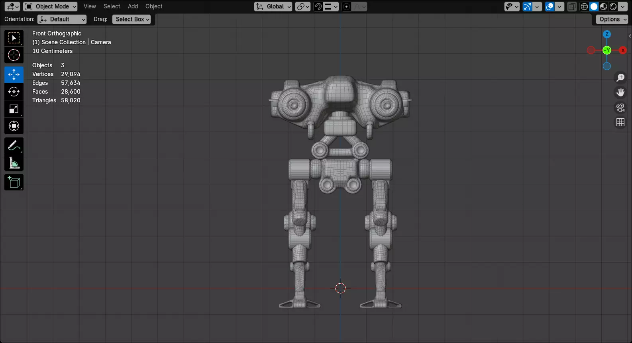Activate the 3D Cursor tool
The height and width of the screenshot is (343, 632).
tap(14, 55)
